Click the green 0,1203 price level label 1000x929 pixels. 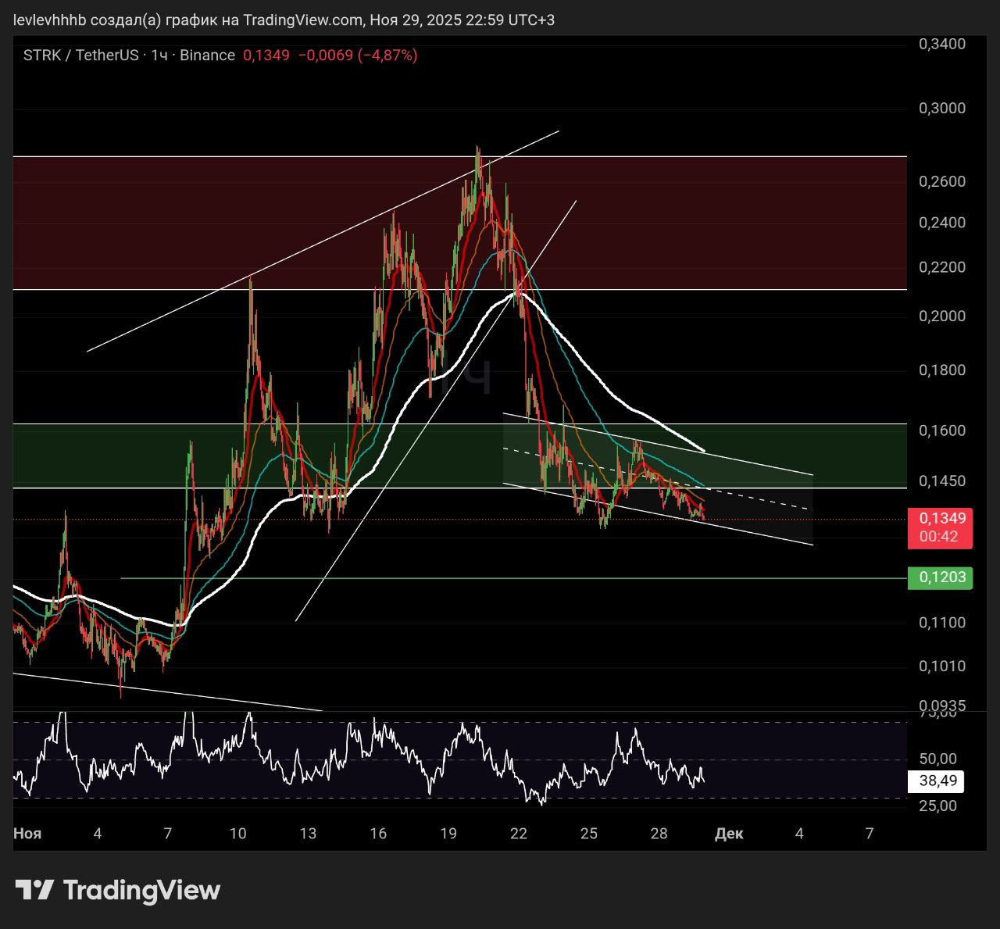pyautogui.click(x=941, y=577)
